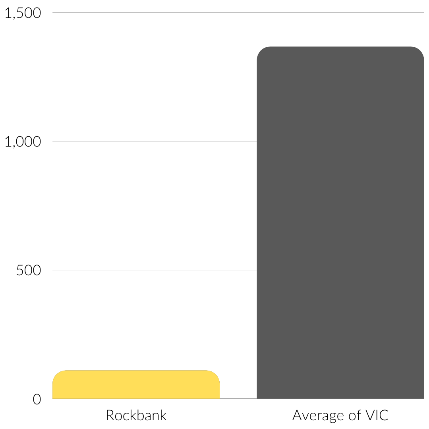Click the rounded top-left corner of the gray bar
The width and height of the screenshot is (429, 429).
pos(261,50)
